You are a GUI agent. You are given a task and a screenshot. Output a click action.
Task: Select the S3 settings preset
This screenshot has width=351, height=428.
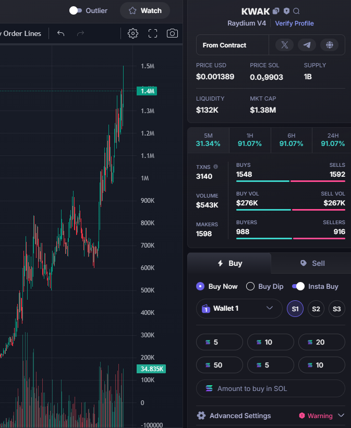pyautogui.click(x=337, y=309)
